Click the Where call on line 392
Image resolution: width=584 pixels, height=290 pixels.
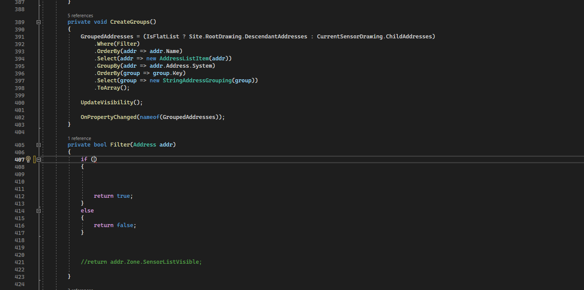105,44
